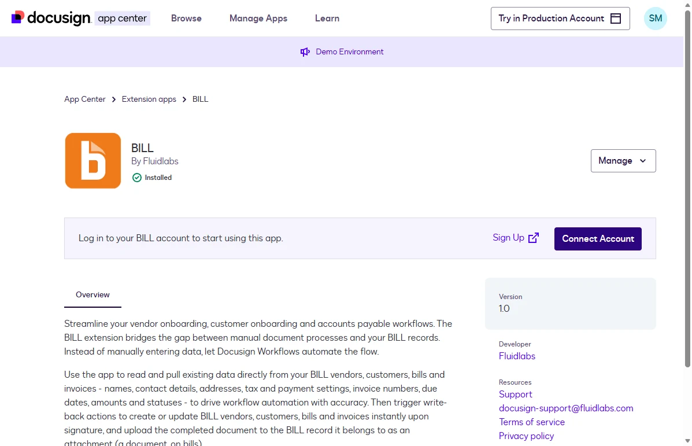Click the external link icon beside Sign Up

tap(534, 238)
